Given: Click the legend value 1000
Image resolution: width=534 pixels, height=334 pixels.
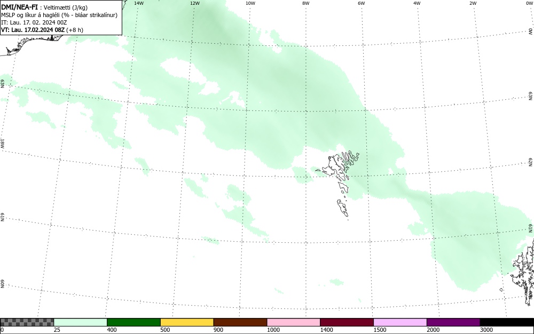Looking at the screenshot, I should tap(273, 330).
